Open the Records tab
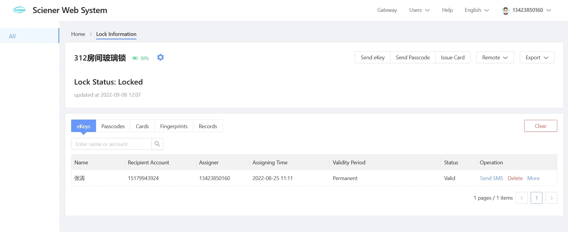Viewport: 568px width, 232px height. pyautogui.click(x=208, y=126)
